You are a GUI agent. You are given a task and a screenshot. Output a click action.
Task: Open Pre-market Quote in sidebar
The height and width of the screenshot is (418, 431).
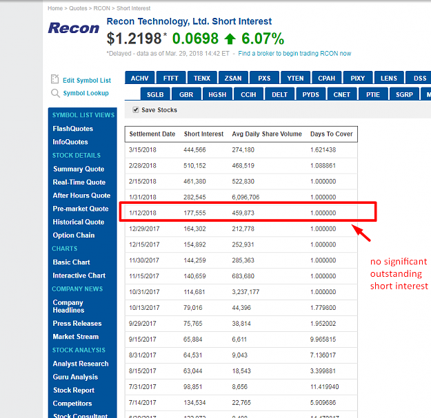pyautogui.click(x=81, y=209)
